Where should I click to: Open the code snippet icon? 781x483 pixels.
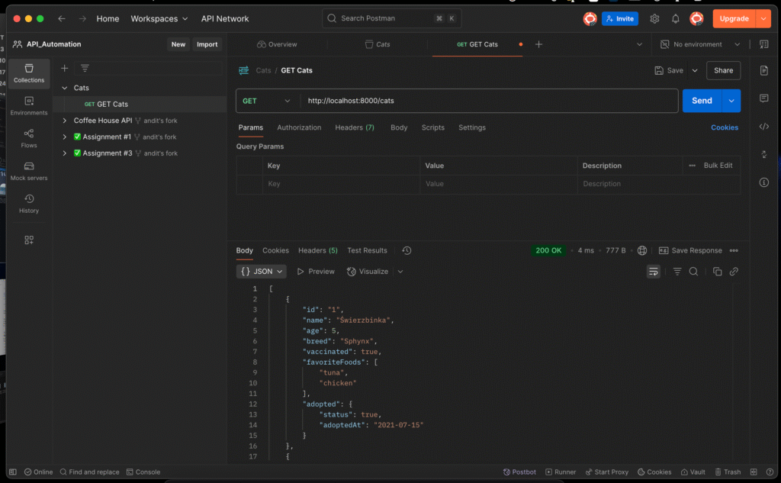tap(764, 127)
